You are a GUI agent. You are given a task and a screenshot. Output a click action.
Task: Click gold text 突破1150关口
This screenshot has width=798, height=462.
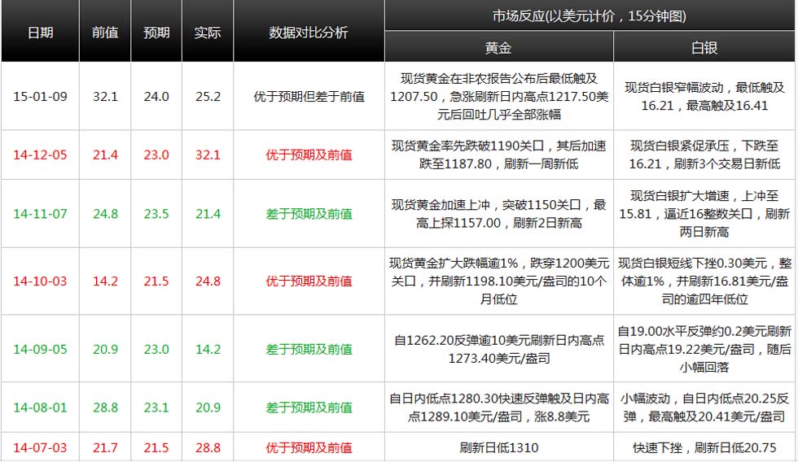tap(498, 214)
